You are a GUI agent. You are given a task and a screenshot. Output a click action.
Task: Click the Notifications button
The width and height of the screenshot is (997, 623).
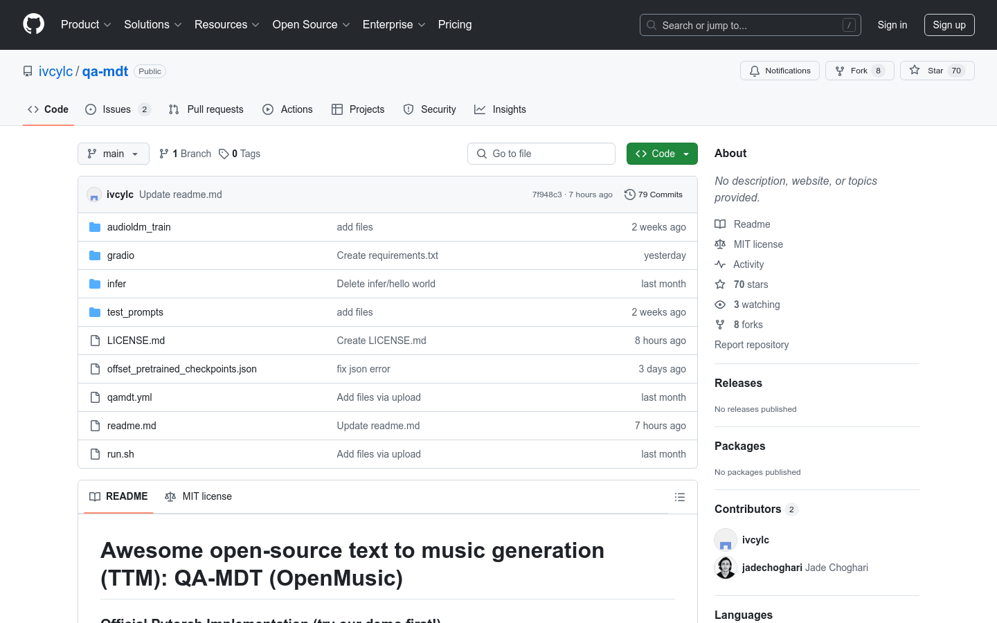pyautogui.click(x=780, y=71)
